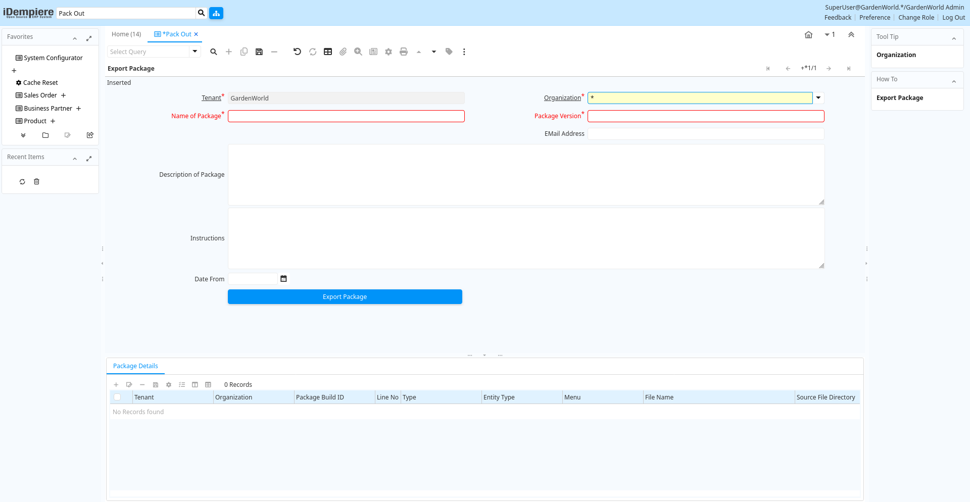Screen dimensions: 970x502
Task: Collapse the Tool Tip panel
Action: (x=954, y=38)
